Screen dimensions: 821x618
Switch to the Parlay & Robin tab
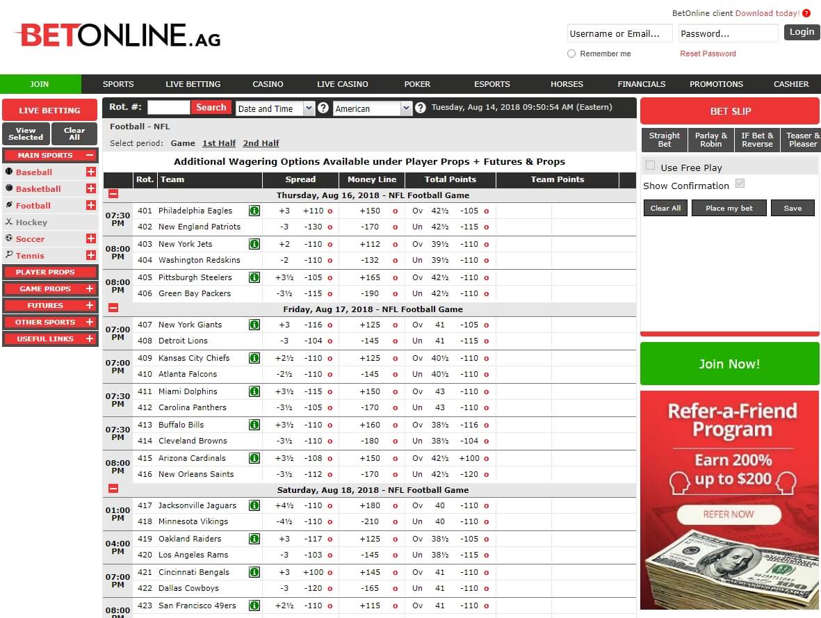tap(710, 140)
